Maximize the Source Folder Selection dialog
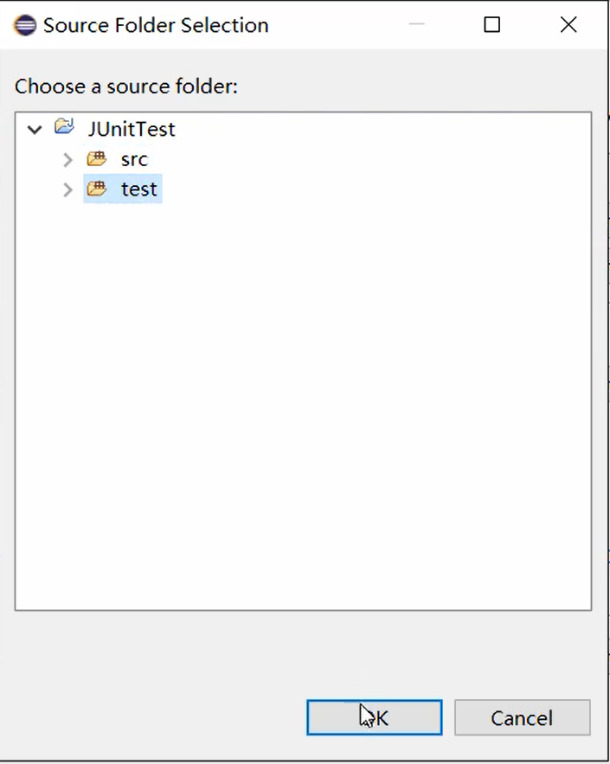The image size is (610, 764). (x=492, y=24)
